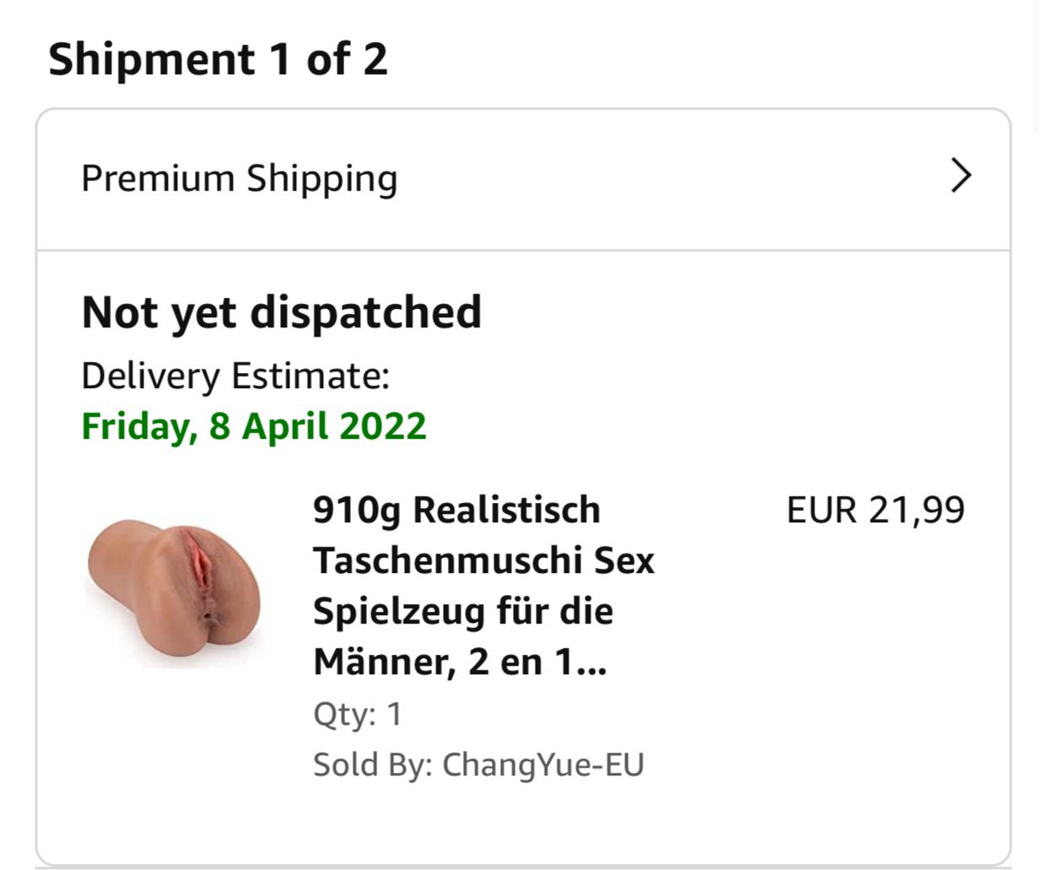
Task: Click the 'Männer, 2 en 1...' title line
Action: tap(460, 662)
